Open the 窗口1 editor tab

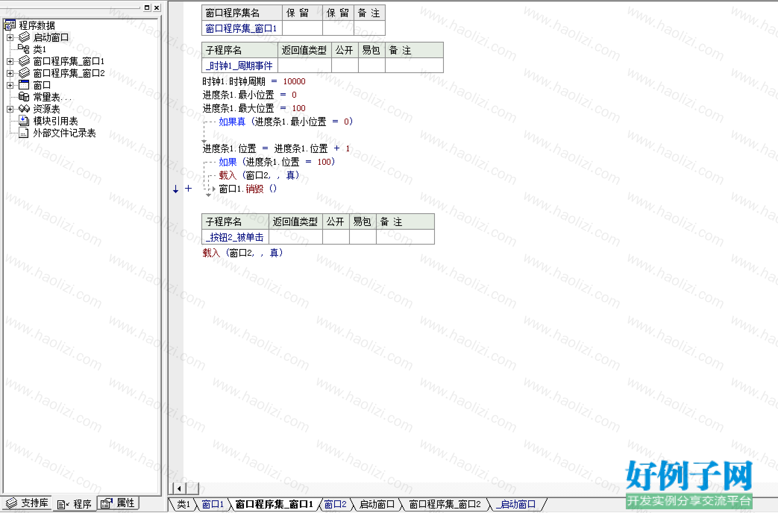(x=213, y=504)
